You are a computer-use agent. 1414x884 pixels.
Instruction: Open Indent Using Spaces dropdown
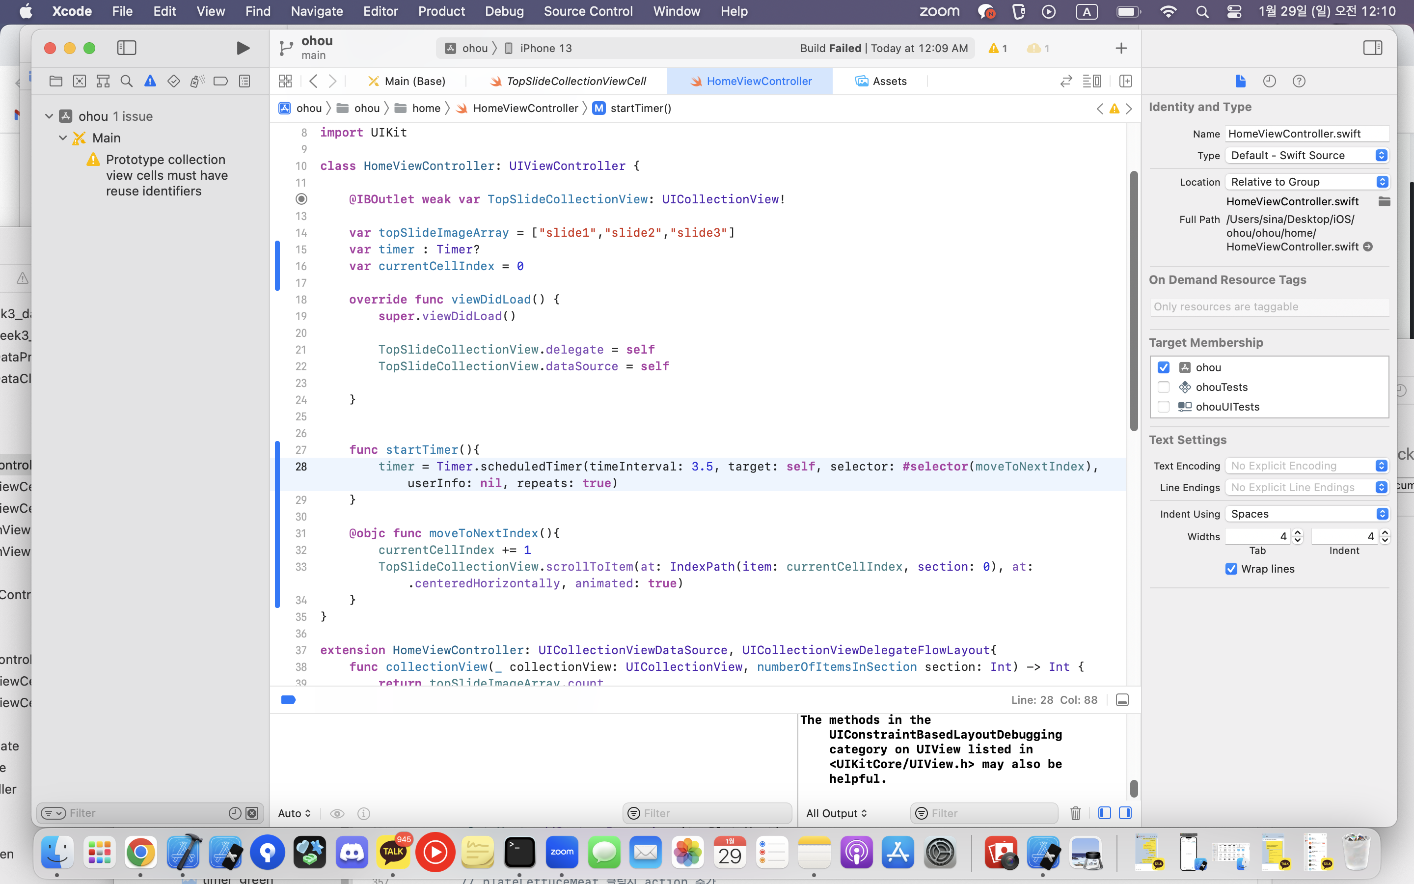coord(1306,514)
